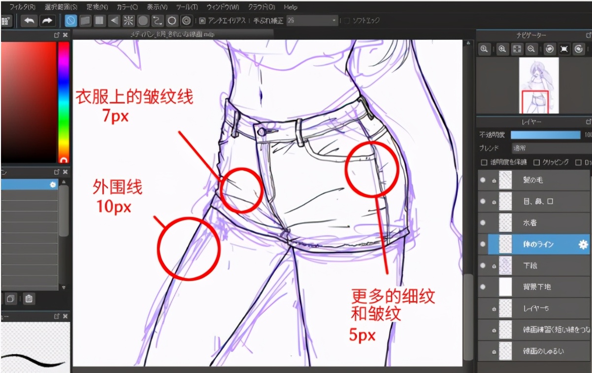
Task: Select the 下絵 layer
Action: 537,266
